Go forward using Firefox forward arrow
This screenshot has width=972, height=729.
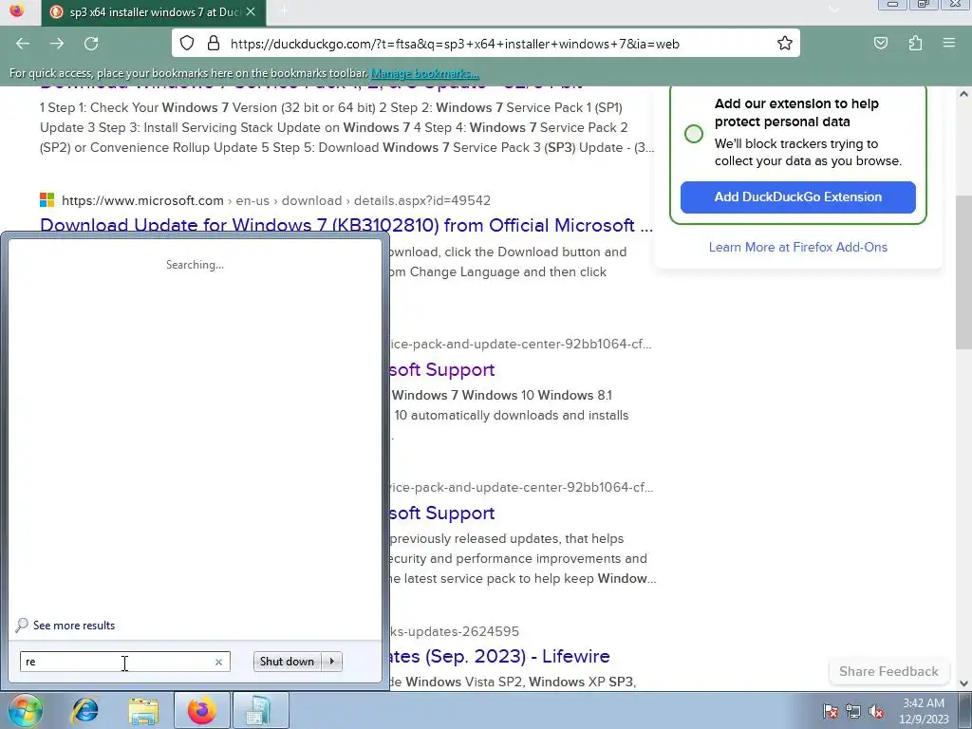pos(57,44)
